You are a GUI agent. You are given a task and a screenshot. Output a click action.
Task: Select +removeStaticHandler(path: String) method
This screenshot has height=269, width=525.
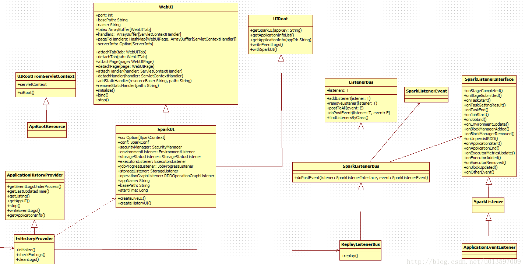click(127, 85)
